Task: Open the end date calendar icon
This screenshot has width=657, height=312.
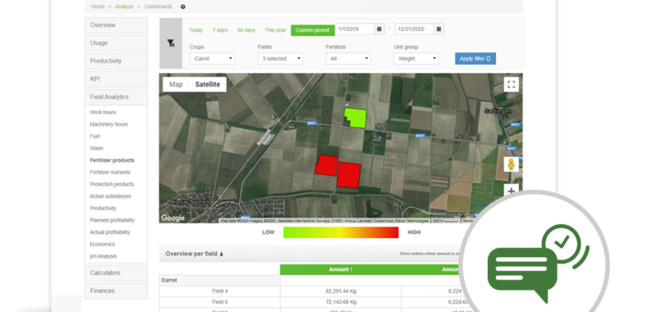Action: (x=439, y=29)
